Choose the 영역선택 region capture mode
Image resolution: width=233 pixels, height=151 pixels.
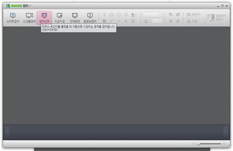click(x=44, y=18)
